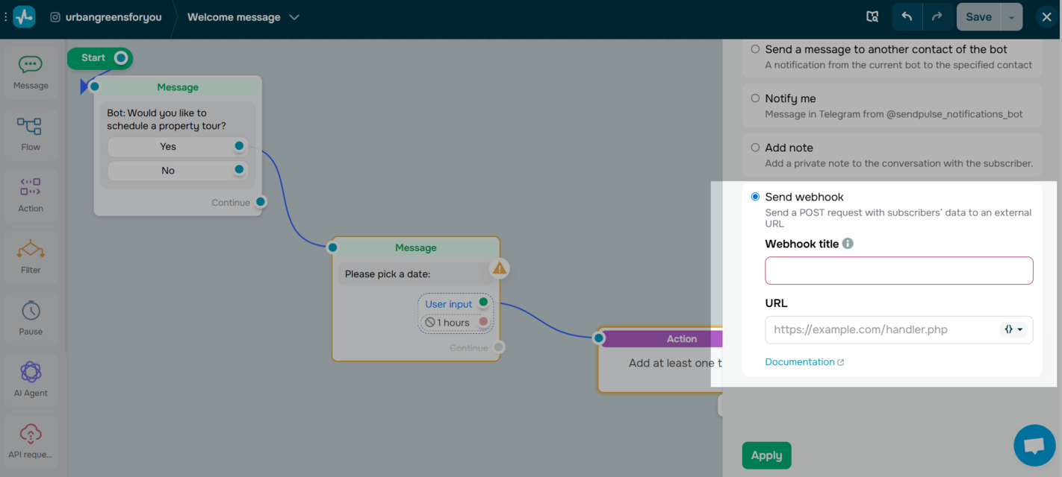The width and height of the screenshot is (1062, 477).
Task: Select the Message block in the sidebar
Action: click(x=30, y=71)
